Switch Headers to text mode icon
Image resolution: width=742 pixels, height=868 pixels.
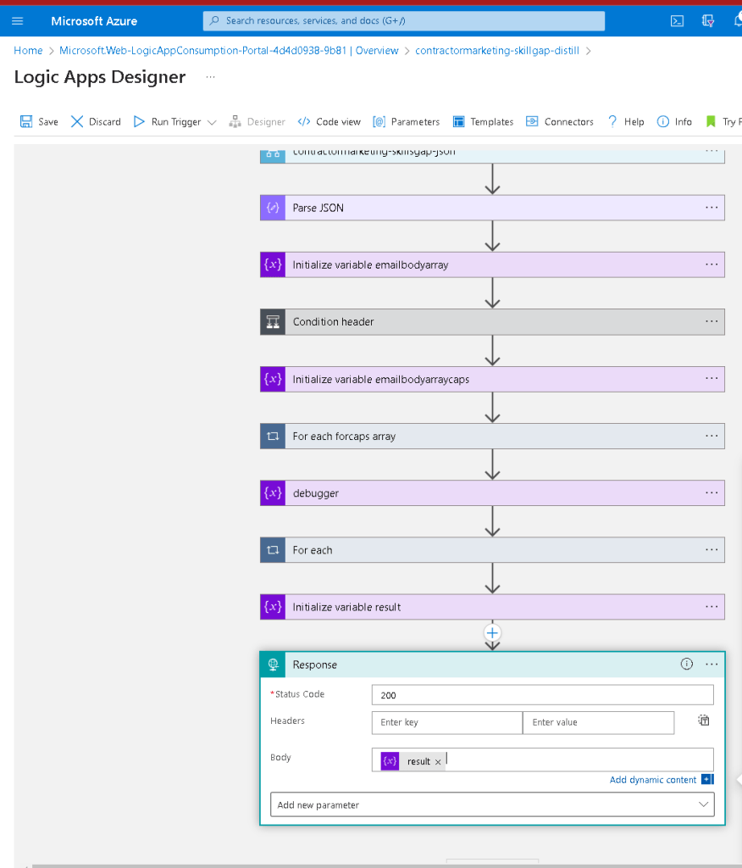coord(703,721)
